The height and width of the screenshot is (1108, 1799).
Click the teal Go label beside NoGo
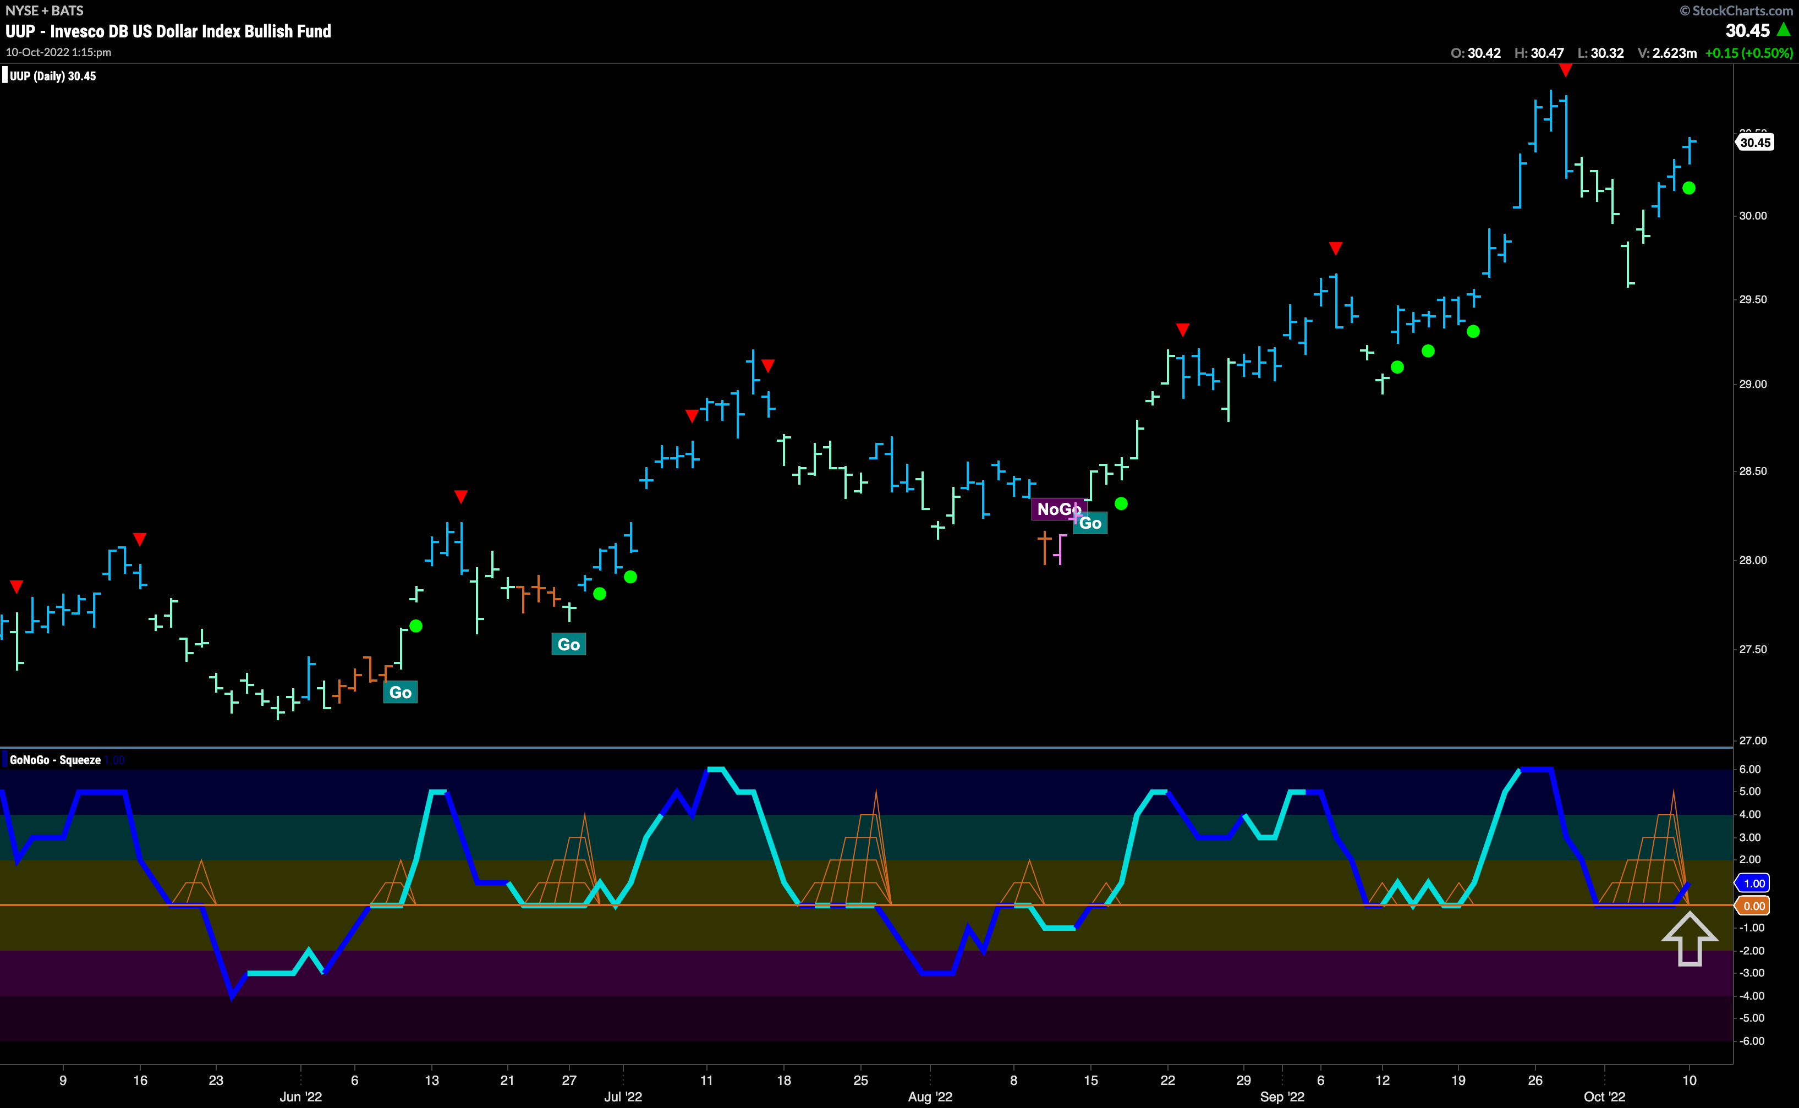pyautogui.click(x=1090, y=523)
